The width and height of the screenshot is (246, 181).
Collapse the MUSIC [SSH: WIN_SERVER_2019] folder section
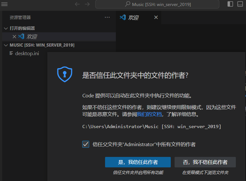tap(6, 45)
